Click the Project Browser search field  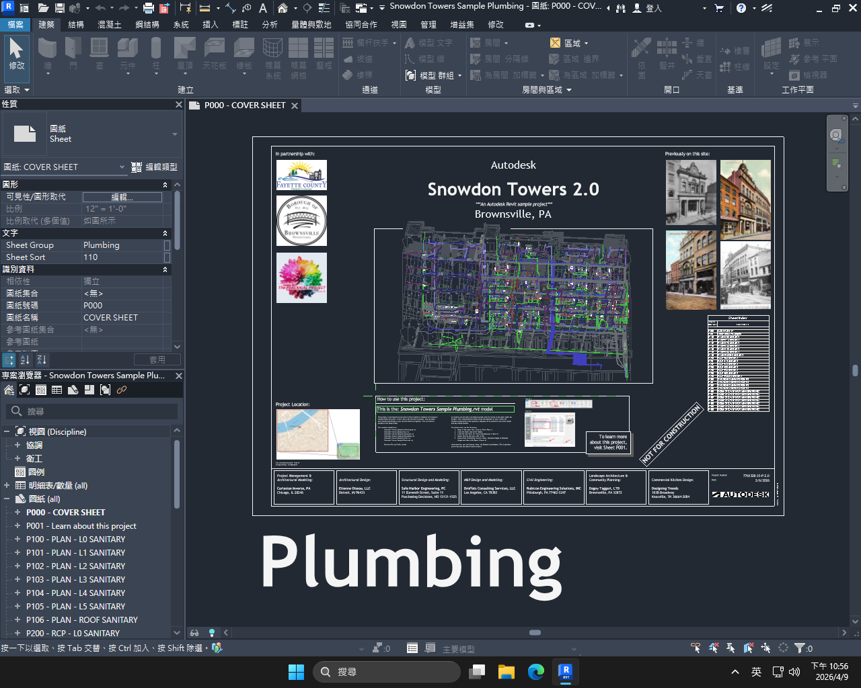point(94,411)
